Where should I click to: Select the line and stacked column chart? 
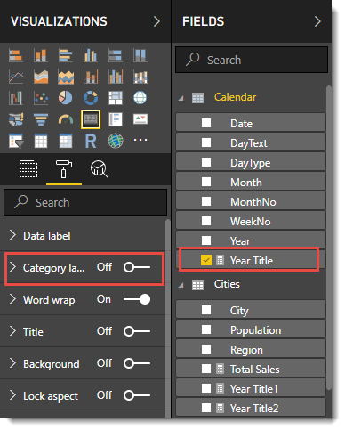[x=91, y=77]
